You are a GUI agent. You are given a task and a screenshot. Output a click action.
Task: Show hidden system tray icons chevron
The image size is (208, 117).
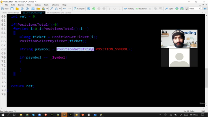coord(160,115)
